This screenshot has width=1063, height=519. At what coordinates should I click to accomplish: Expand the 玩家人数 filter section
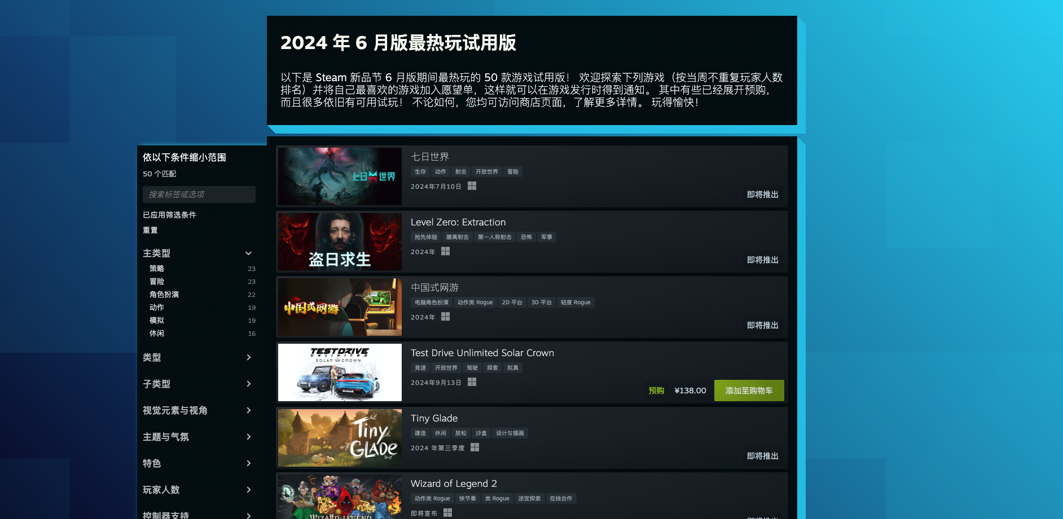click(197, 490)
